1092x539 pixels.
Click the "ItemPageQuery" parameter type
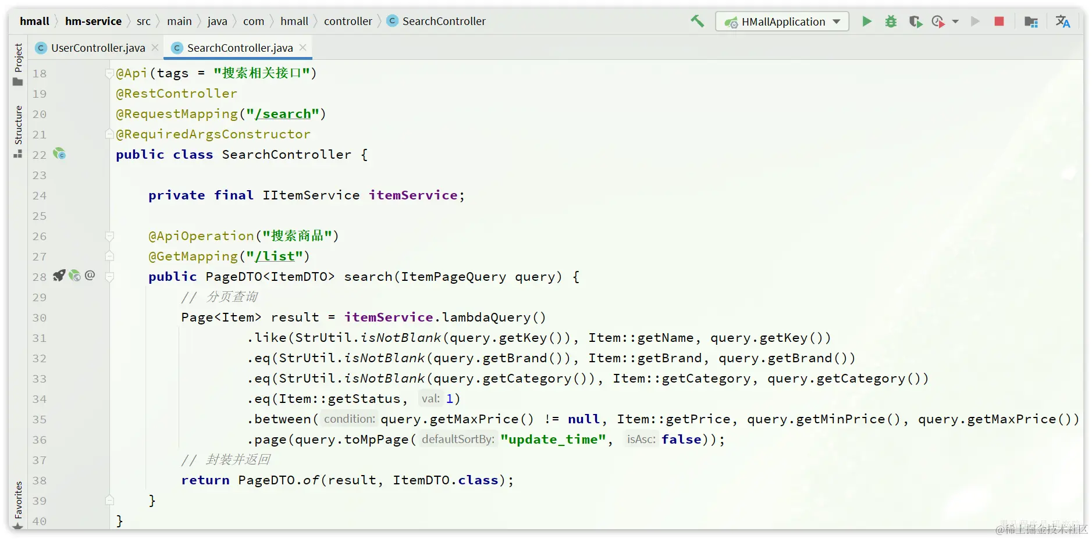[x=453, y=277]
